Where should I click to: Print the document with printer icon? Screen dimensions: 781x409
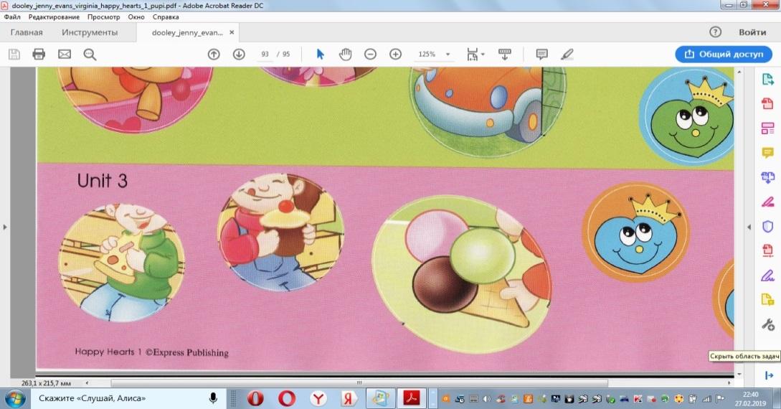[39, 54]
